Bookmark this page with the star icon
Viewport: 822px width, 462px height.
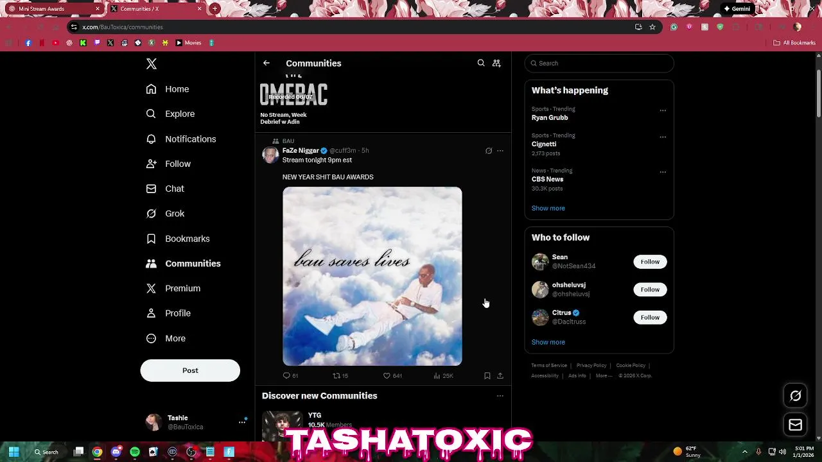[x=652, y=27]
